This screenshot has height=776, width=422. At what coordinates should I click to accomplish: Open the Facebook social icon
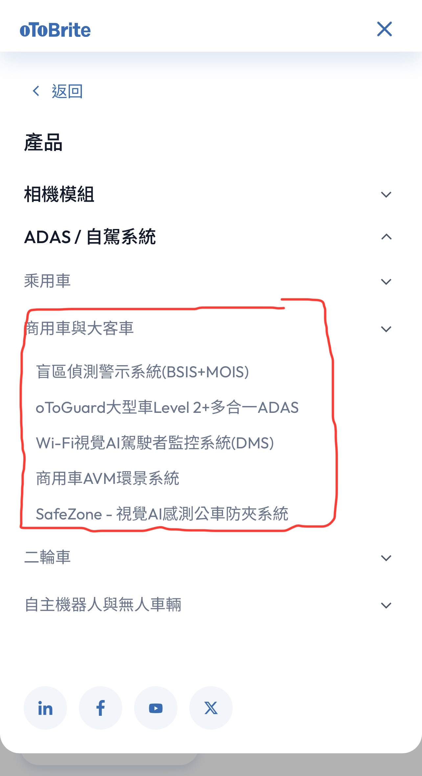(101, 708)
